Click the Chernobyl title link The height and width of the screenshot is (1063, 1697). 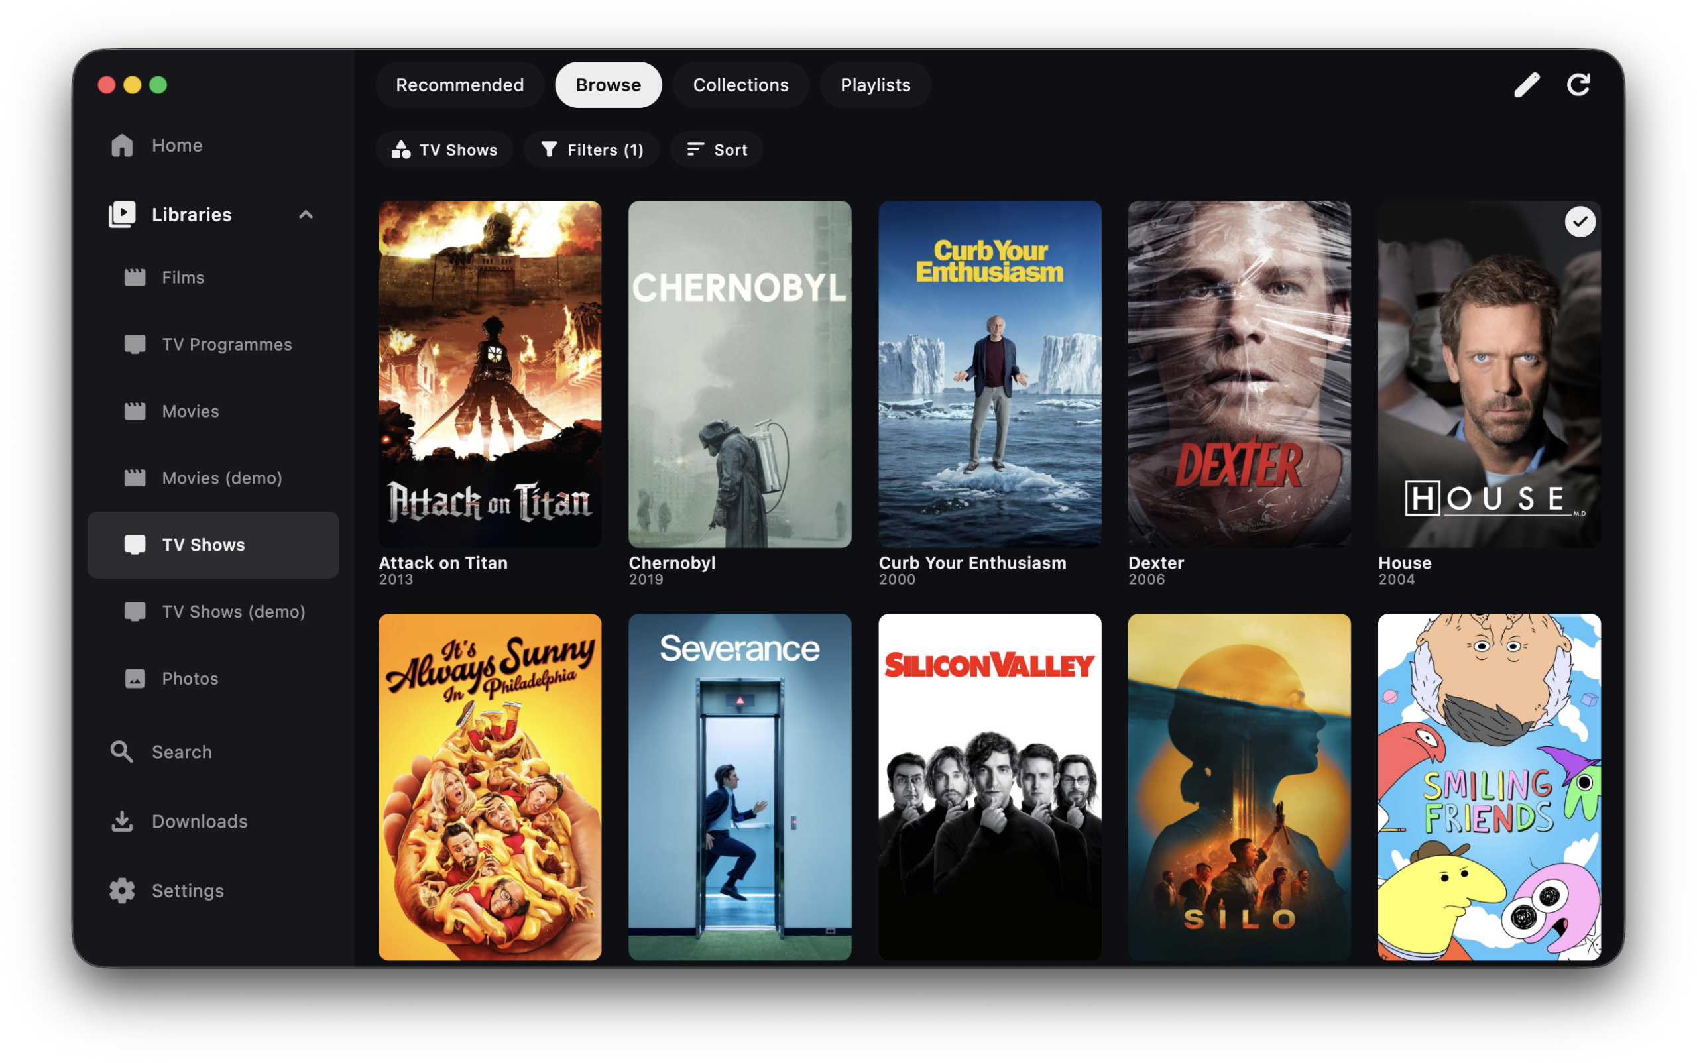[672, 563]
